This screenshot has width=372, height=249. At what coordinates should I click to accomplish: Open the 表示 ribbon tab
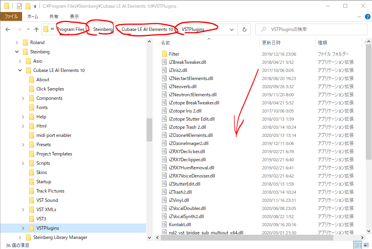[74, 17]
